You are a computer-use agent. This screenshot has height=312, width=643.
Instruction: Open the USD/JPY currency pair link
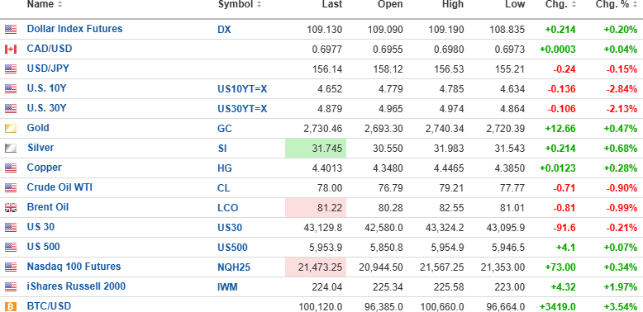click(x=48, y=69)
